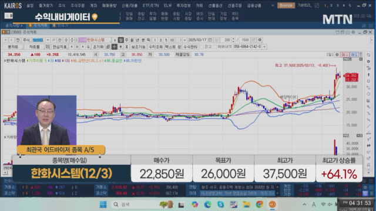The height and width of the screenshot is (211, 376).
Task: Open the stock code search magnifier
Action: pos(53,40)
